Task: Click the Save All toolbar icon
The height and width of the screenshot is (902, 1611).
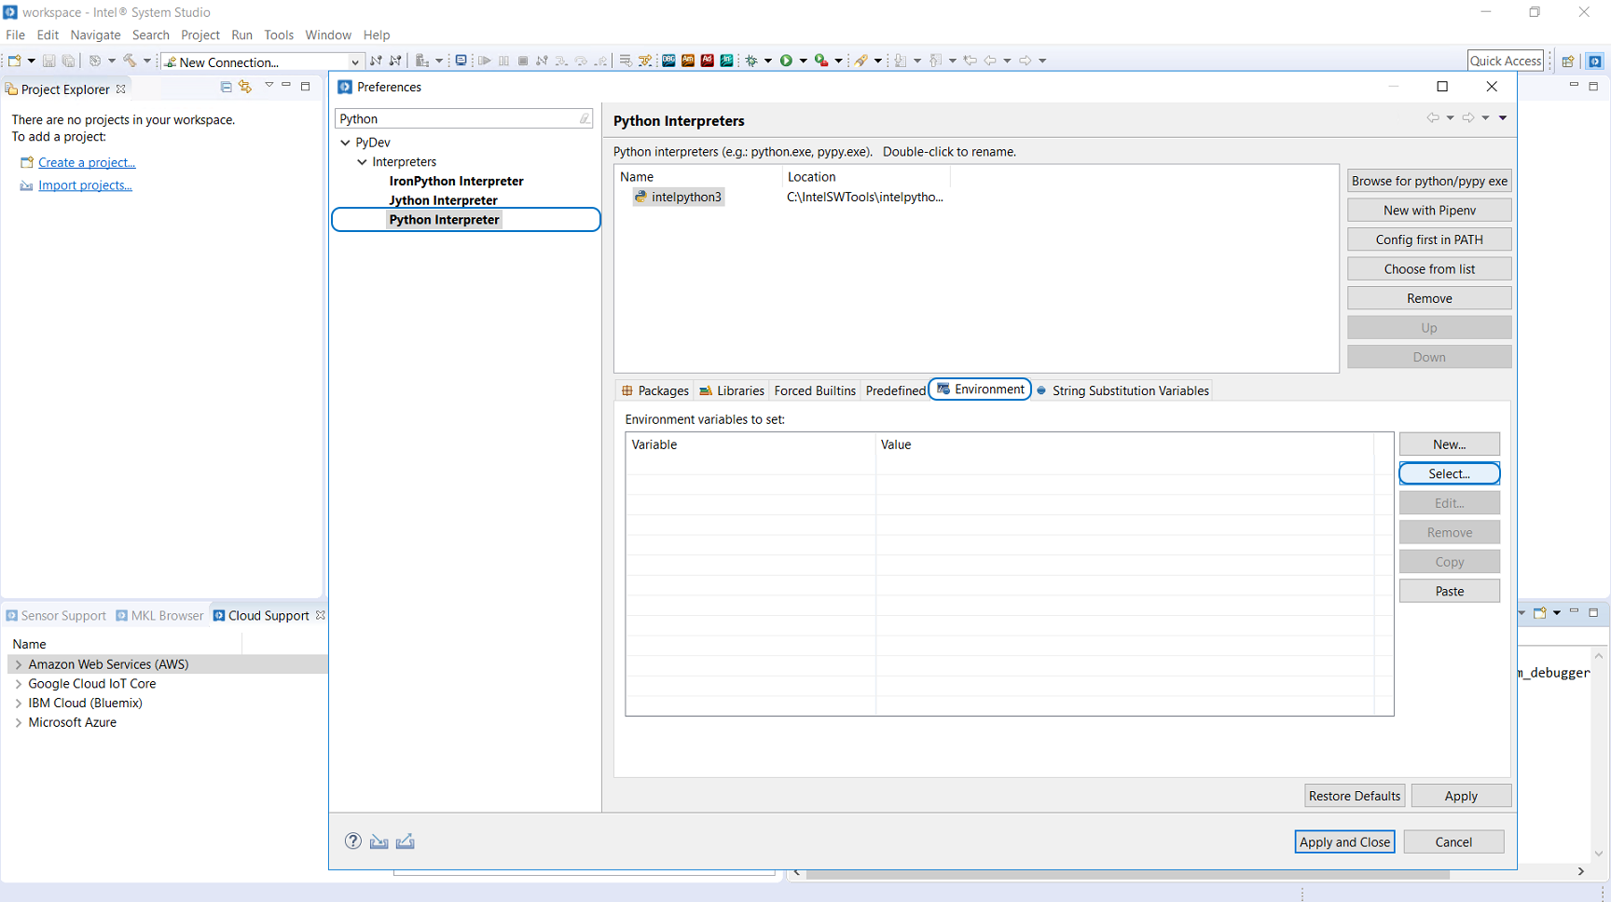Action: tap(68, 61)
